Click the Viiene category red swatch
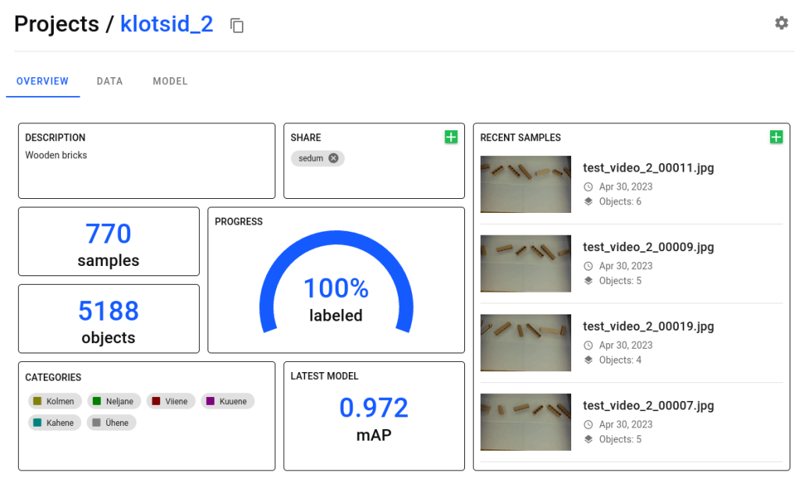799x493 pixels. 156,402
